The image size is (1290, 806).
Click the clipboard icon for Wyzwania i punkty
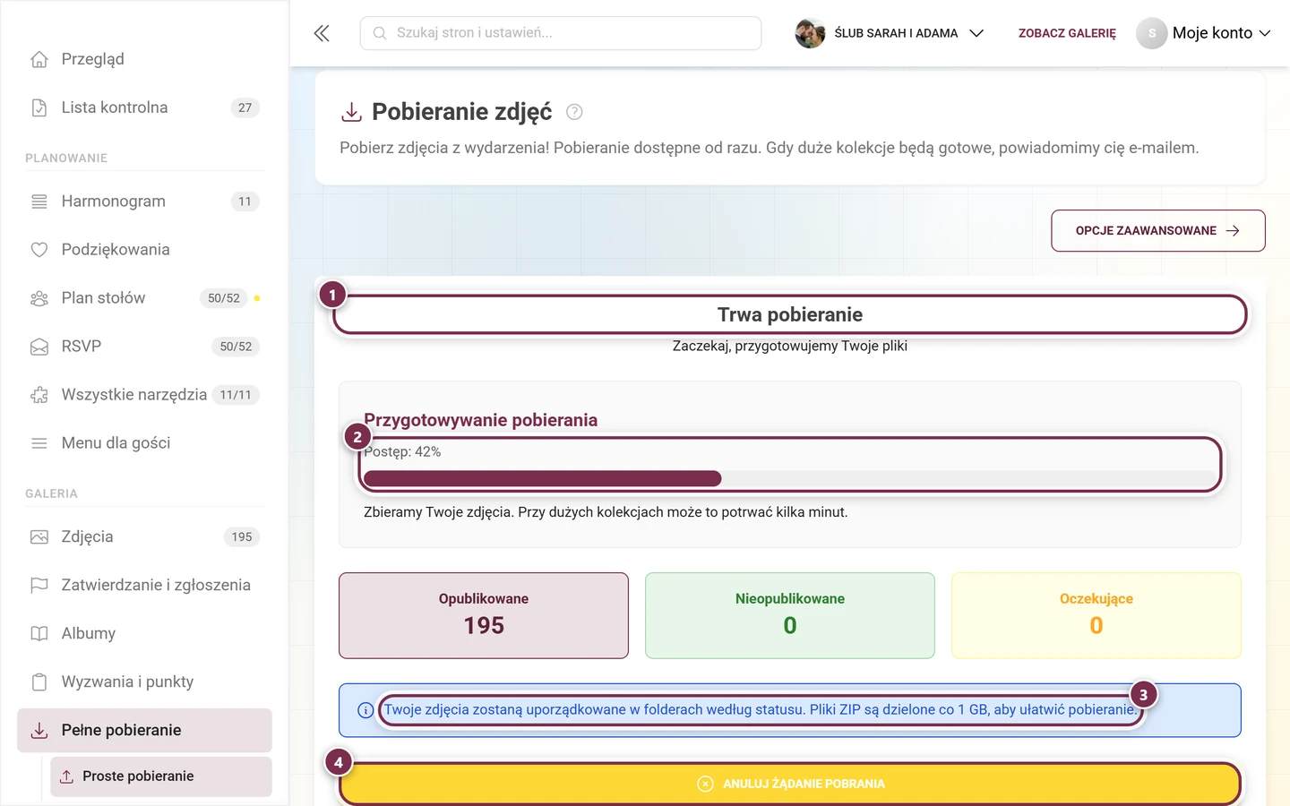coord(39,682)
